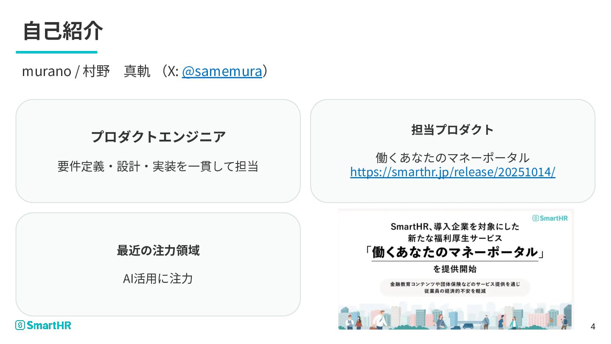611x344 pixels.
Task: Click the を提供開始 text in the image
Action: [x=455, y=269]
